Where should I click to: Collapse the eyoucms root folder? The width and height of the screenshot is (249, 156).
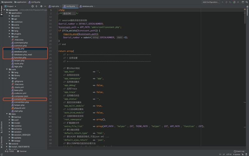point(4,10)
